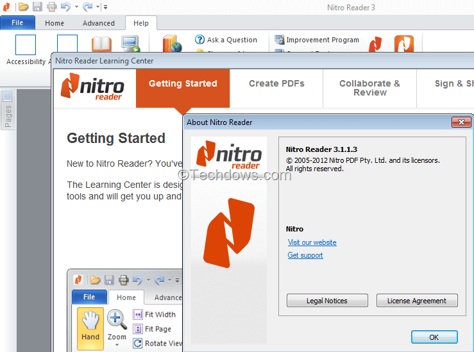The width and height of the screenshot is (474, 352).
Task: Click Get support link
Action: [x=305, y=255]
